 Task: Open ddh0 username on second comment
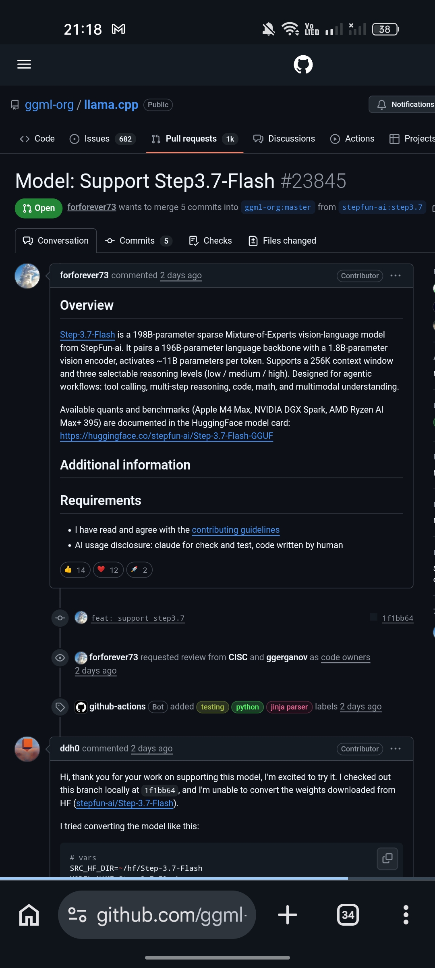click(70, 749)
